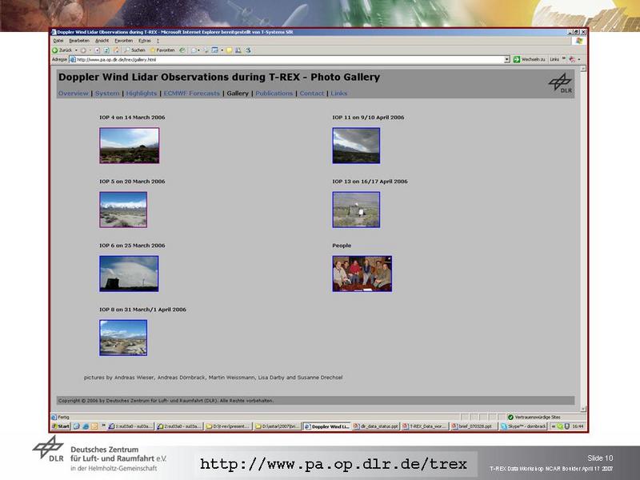Open the address bar dropdown arrow
The height and width of the screenshot is (480, 640).
coord(506,59)
